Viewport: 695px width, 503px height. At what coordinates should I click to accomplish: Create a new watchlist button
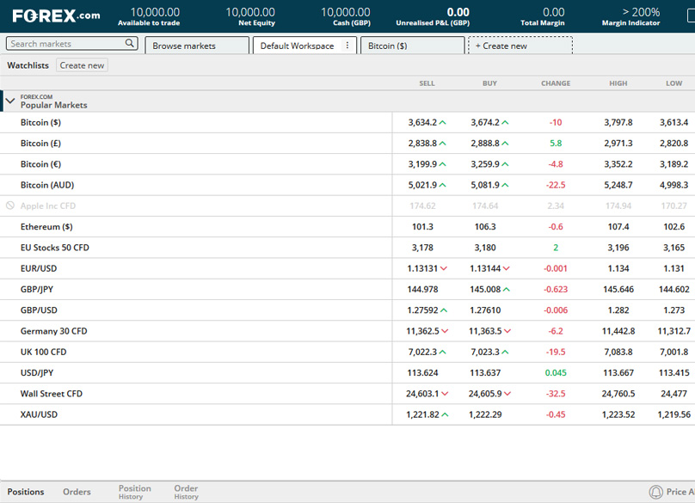(82, 65)
